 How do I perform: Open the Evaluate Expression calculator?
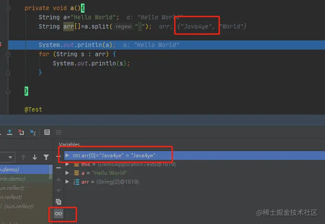pos(47,132)
